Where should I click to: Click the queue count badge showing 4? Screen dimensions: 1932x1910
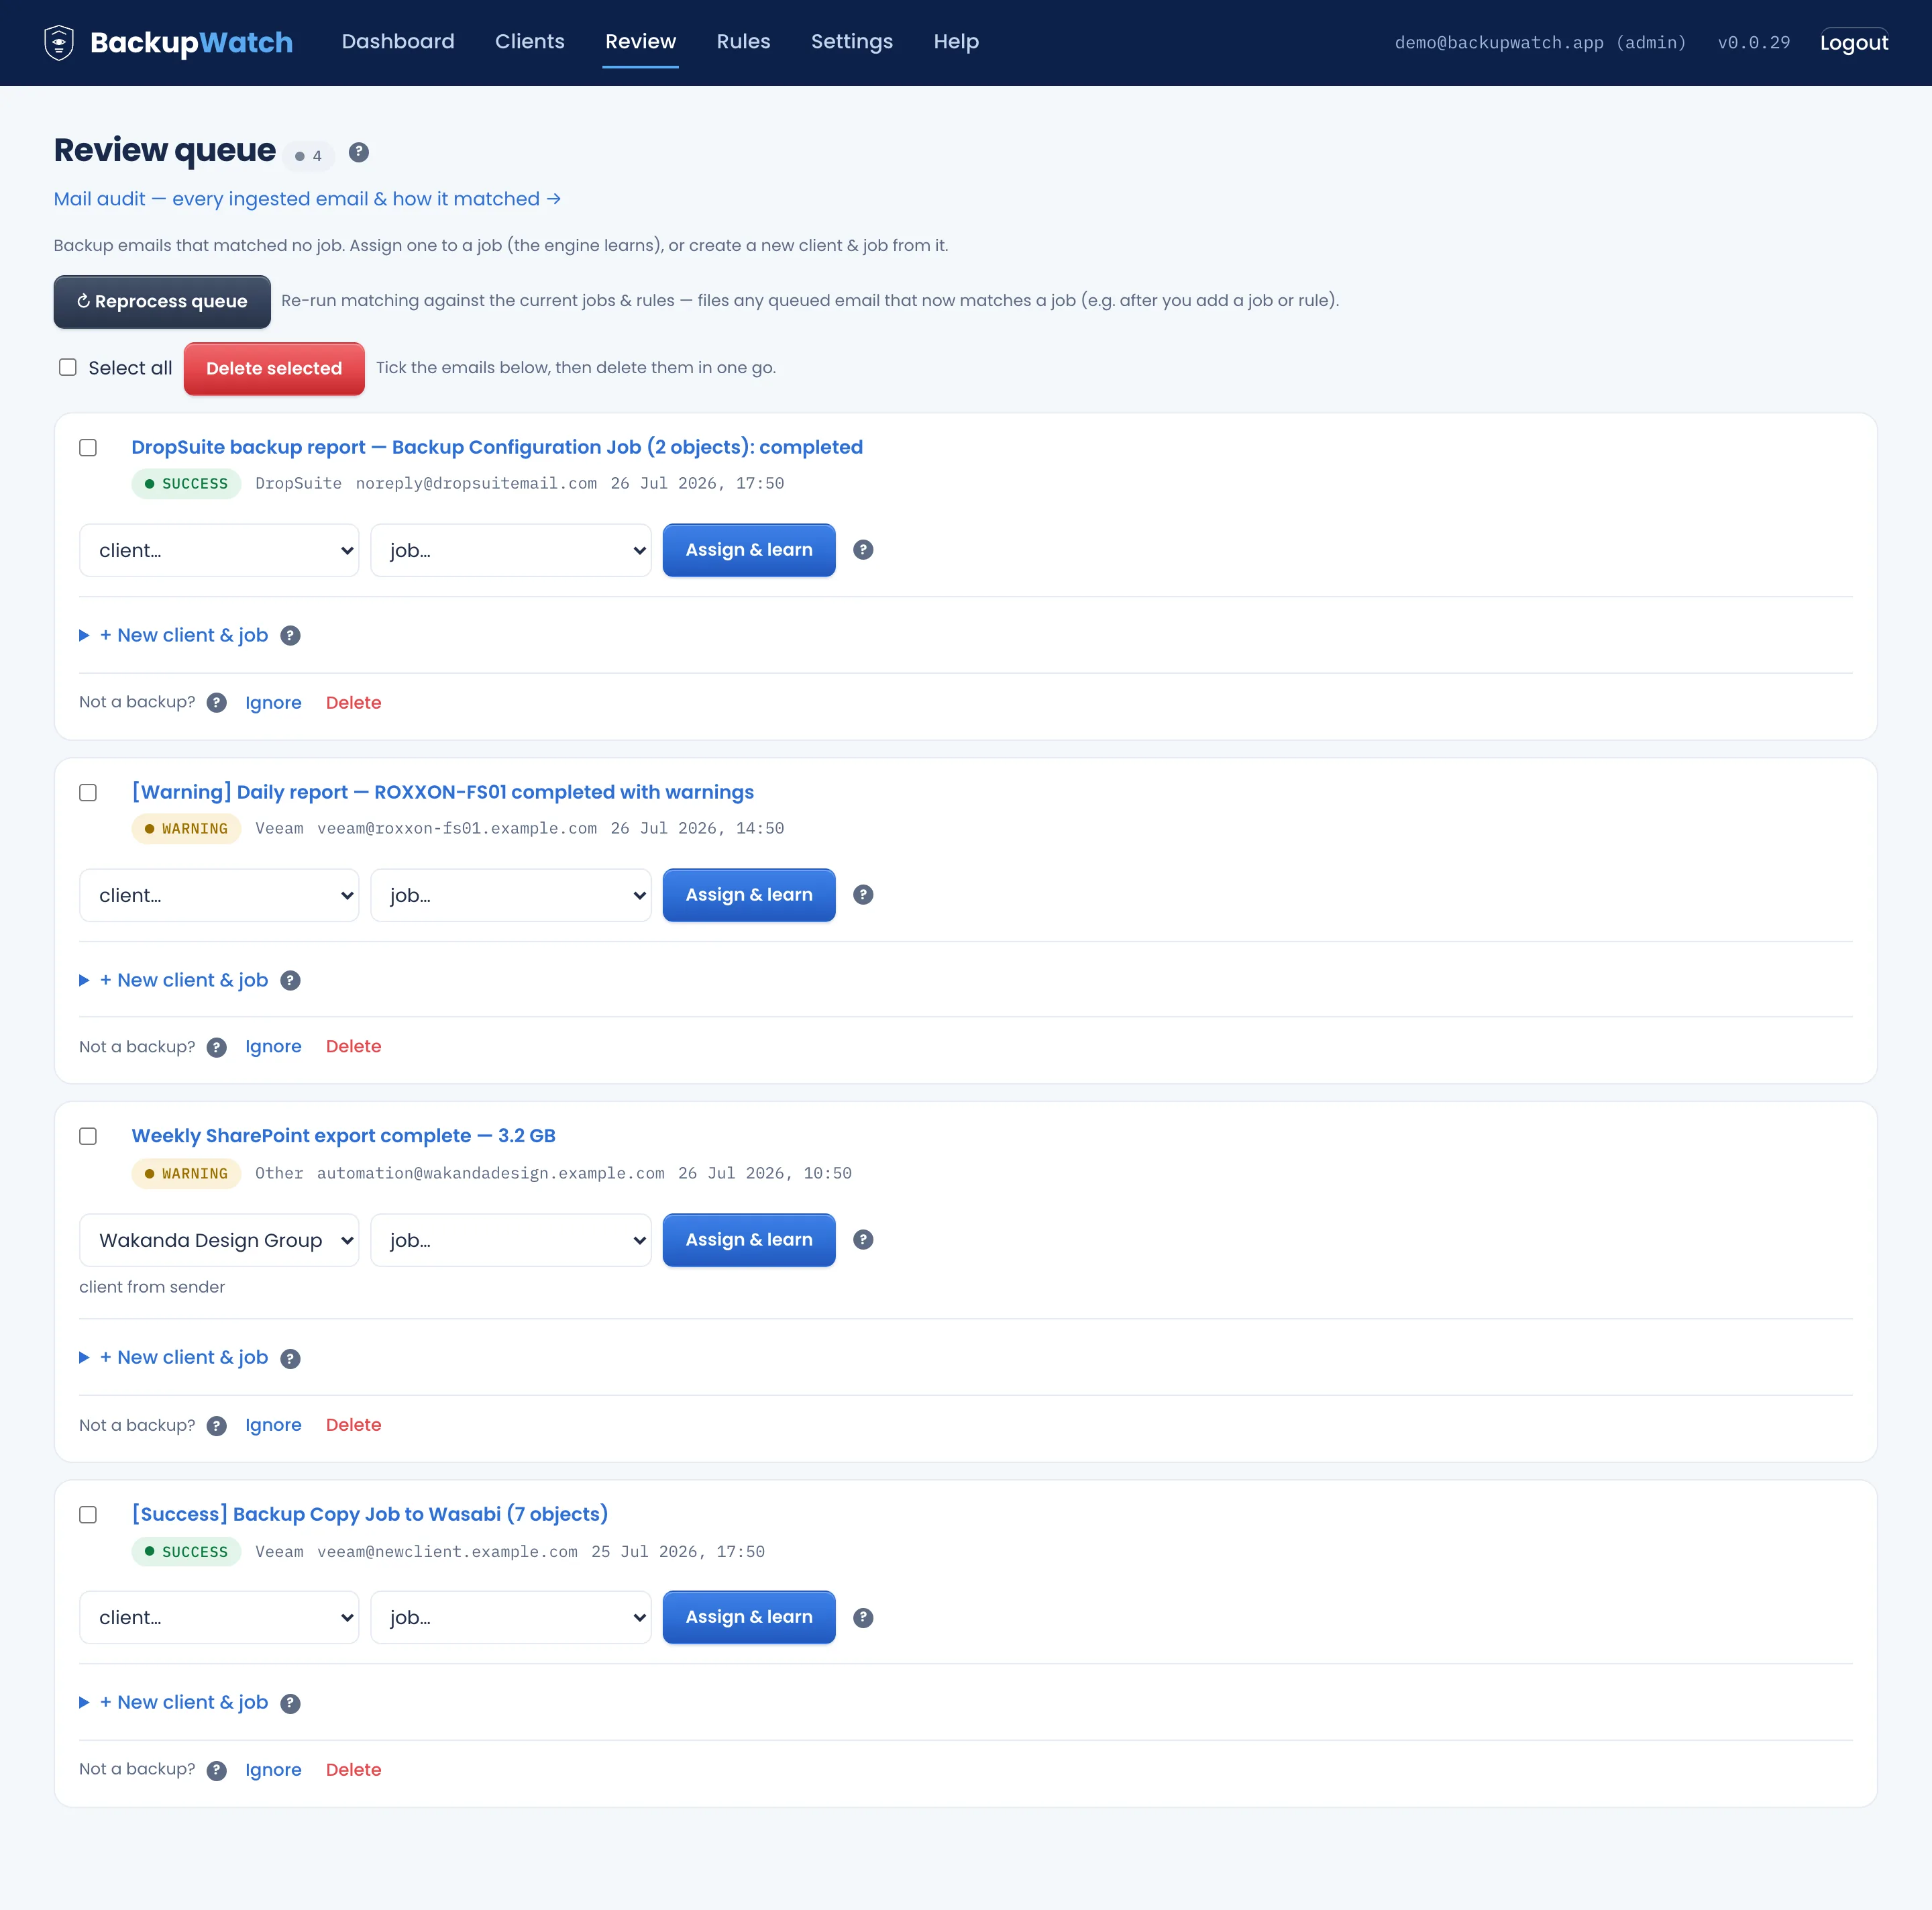(x=309, y=156)
